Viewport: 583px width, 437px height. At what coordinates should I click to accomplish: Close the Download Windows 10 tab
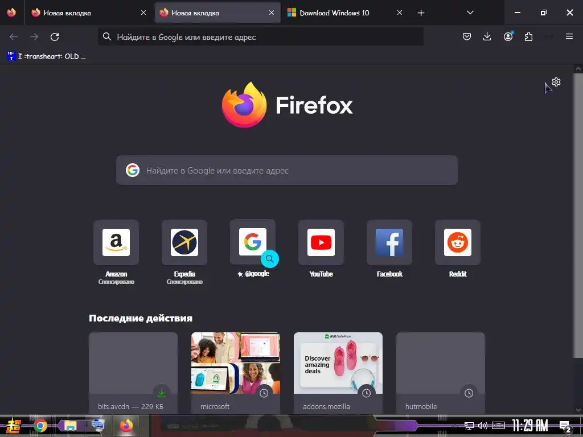tap(400, 13)
